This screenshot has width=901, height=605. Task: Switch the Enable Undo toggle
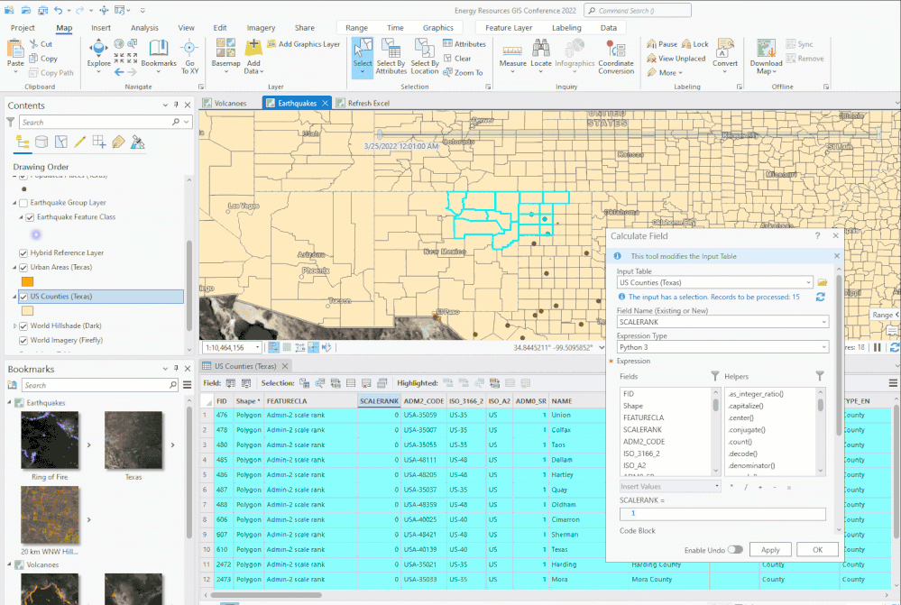pyautogui.click(x=735, y=549)
